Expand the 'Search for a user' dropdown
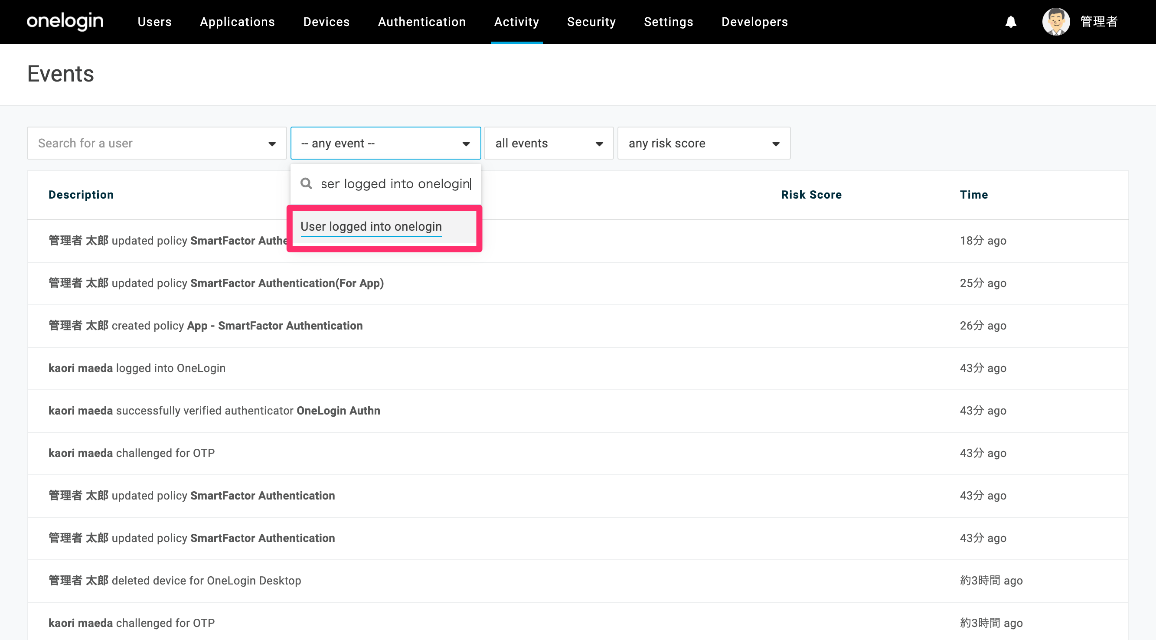This screenshot has height=640, width=1156. [157, 143]
